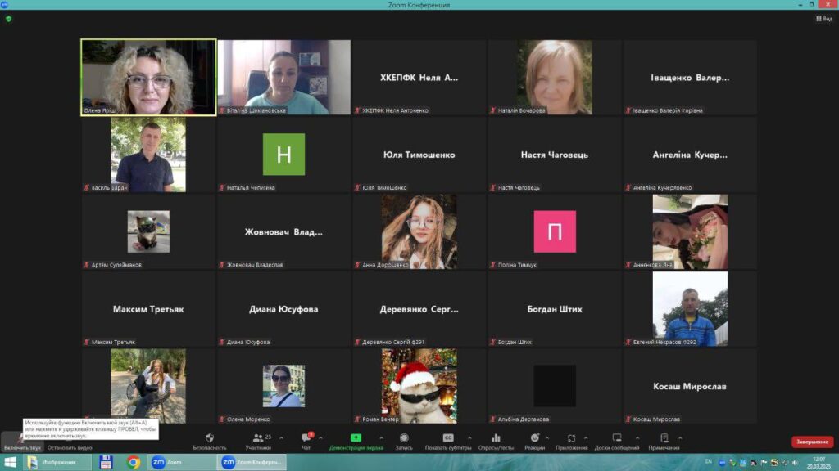Open the Вид view layout menu
This screenshot has width=839, height=471.
[823, 18]
